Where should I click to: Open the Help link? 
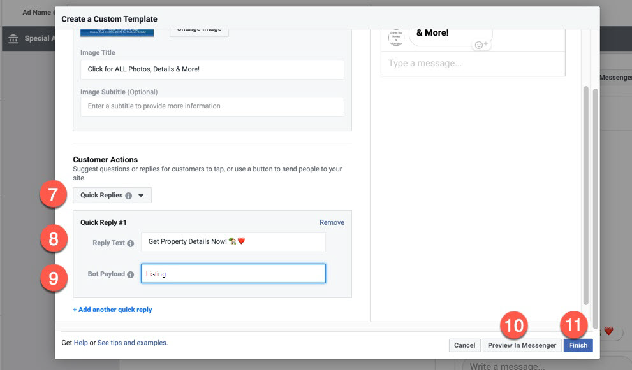tap(80, 343)
